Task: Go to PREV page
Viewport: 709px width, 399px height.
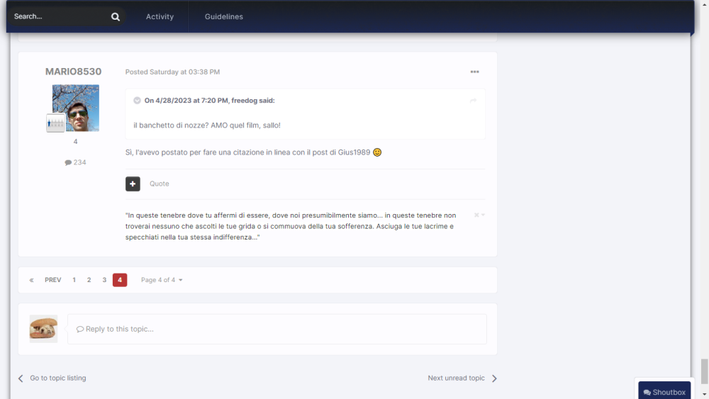Action: pos(52,280)
